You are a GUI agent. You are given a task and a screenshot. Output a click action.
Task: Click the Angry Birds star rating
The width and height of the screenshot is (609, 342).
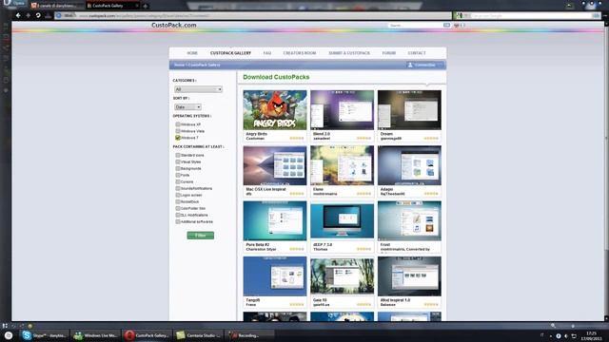297,138
